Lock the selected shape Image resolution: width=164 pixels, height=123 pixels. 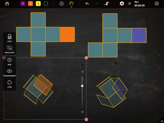[10, 38]
